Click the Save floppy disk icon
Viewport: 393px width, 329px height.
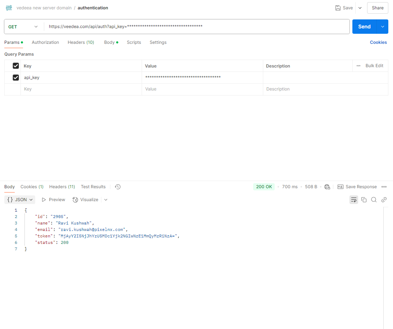[338, 8]
